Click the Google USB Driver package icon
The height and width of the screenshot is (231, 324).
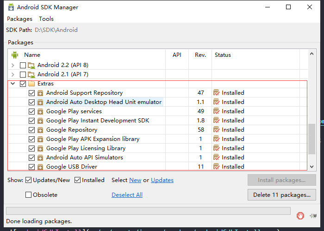pos(40,167)
